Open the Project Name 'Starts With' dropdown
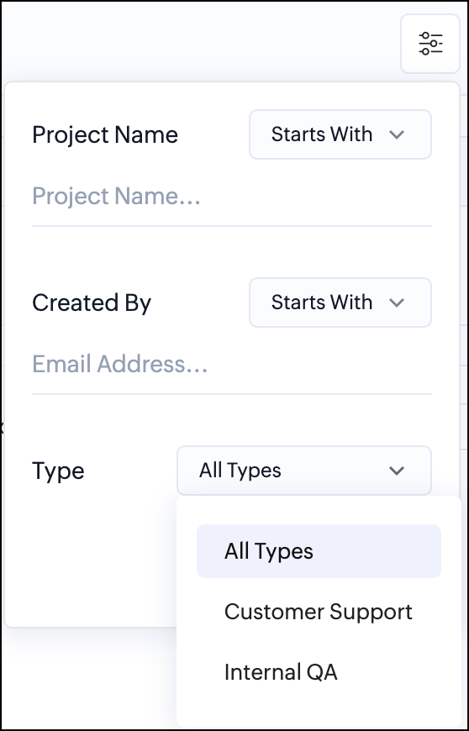Viewport: 469px width, 731px height. coord(340,134)
